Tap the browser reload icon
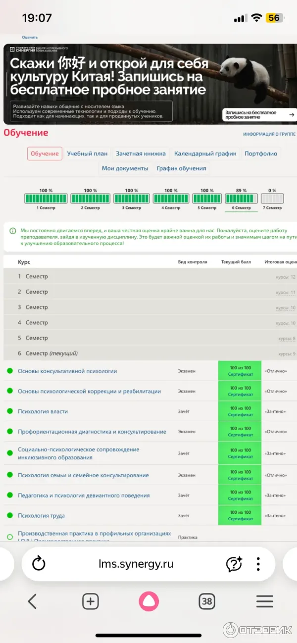This screenshot has width=297, height=643. [39, 564]
